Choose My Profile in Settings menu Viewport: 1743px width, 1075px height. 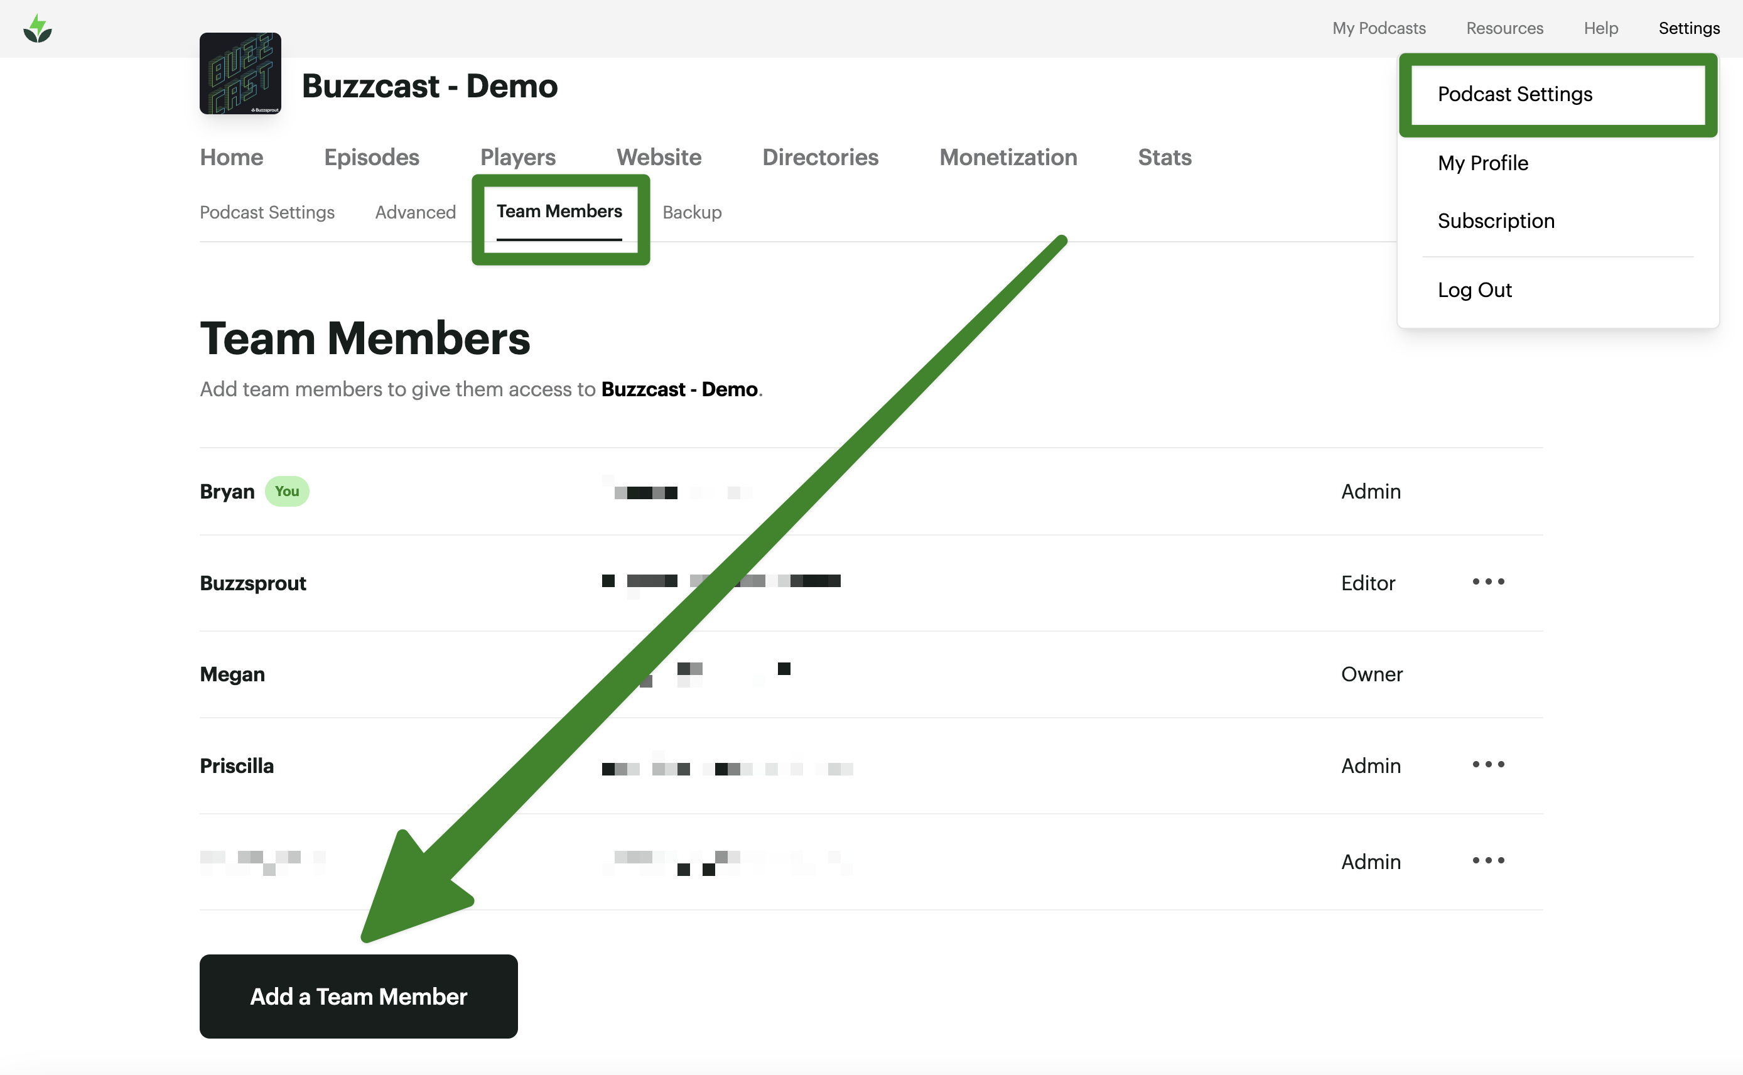tap(1483, 163)
